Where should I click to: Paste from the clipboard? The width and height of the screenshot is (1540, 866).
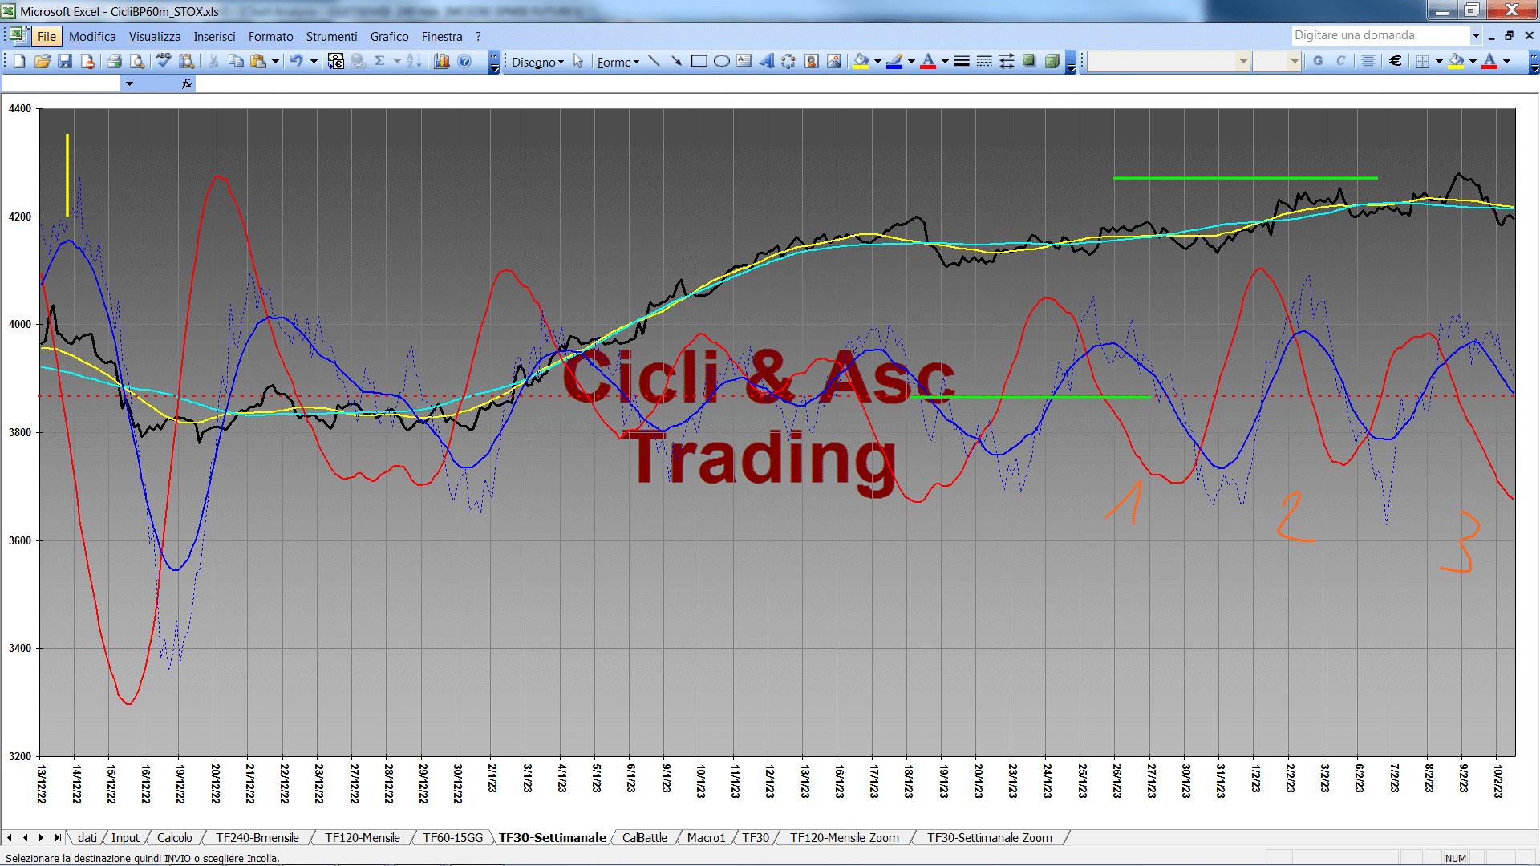(258, 61)
